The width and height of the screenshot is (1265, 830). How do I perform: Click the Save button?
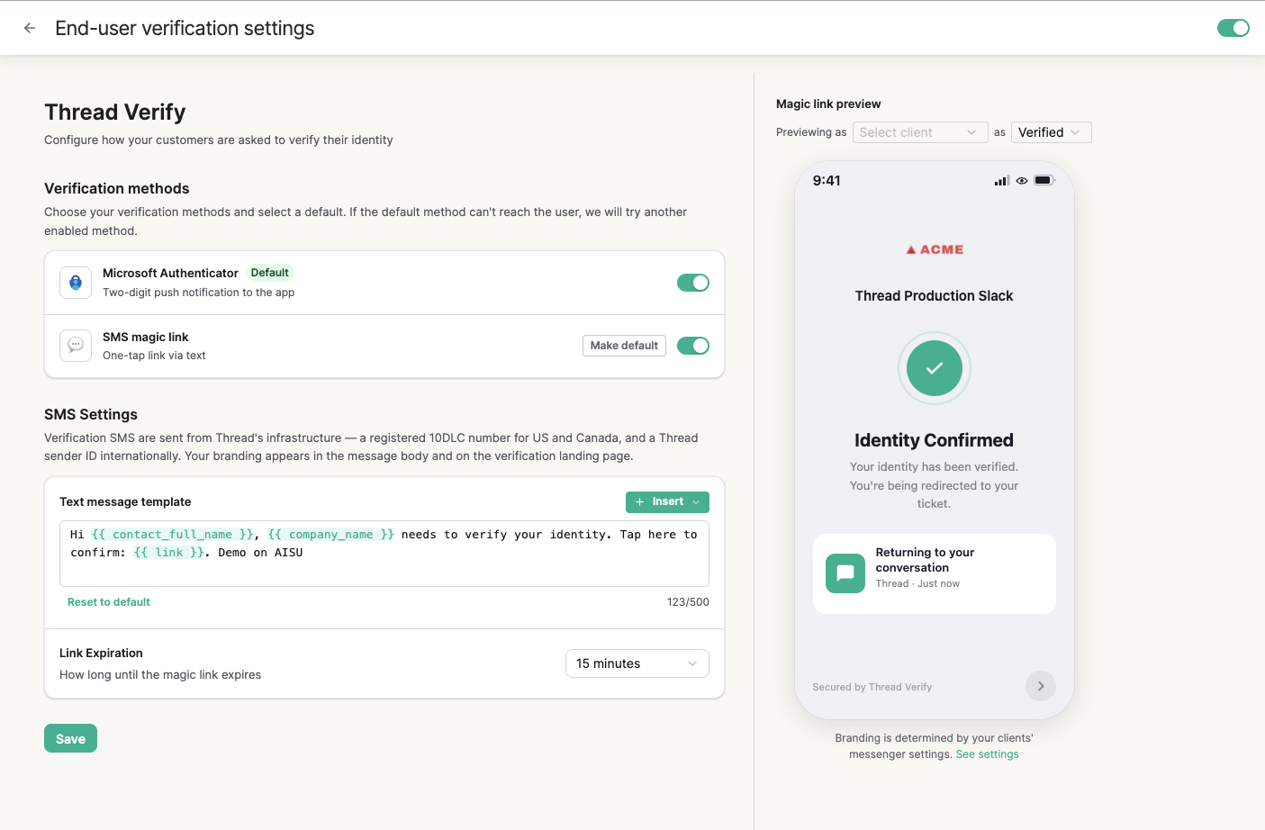(x=70, y=738)
